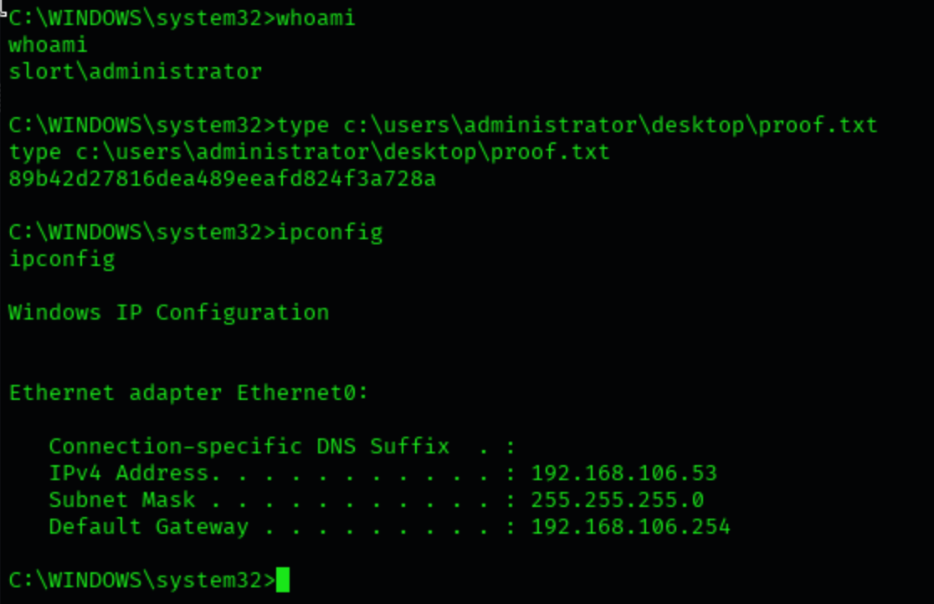The image size is (934, 604).
Task: Click the proof hash starting with 89b42d
Action: (x=222, y=179)
